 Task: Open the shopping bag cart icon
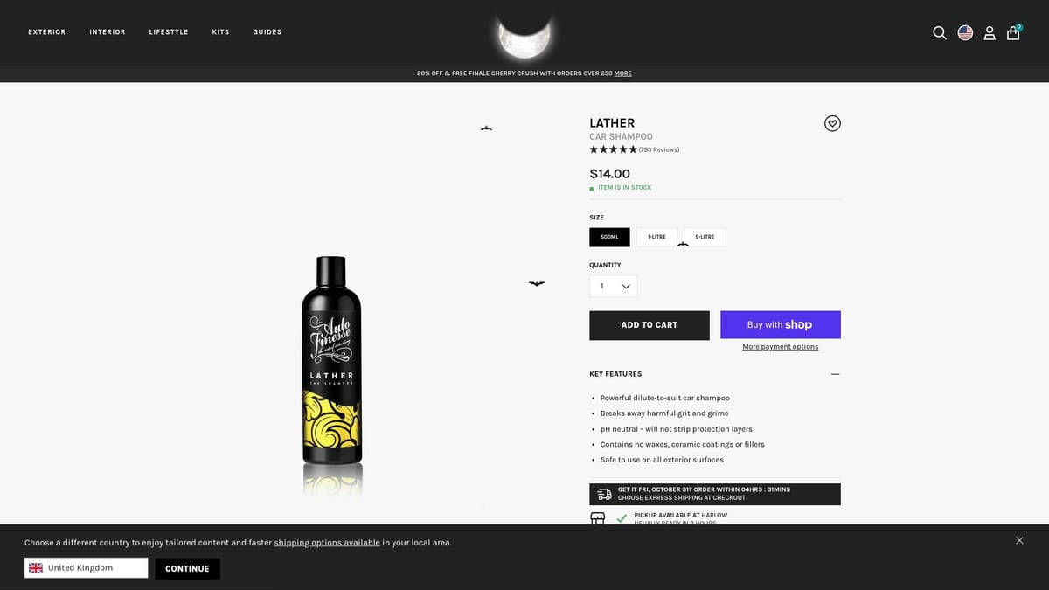point(1013,32)
